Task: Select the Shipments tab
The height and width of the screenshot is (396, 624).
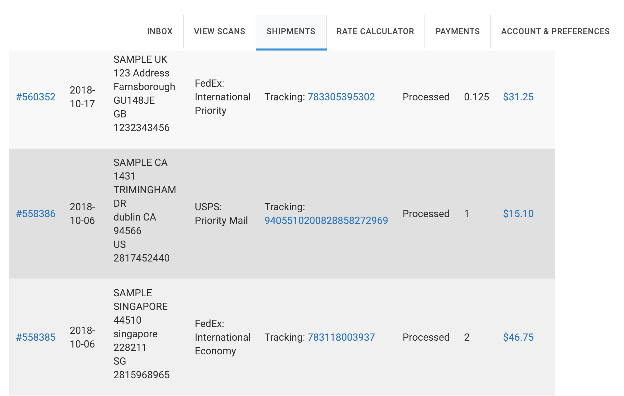Action: (x=291, y=31)
